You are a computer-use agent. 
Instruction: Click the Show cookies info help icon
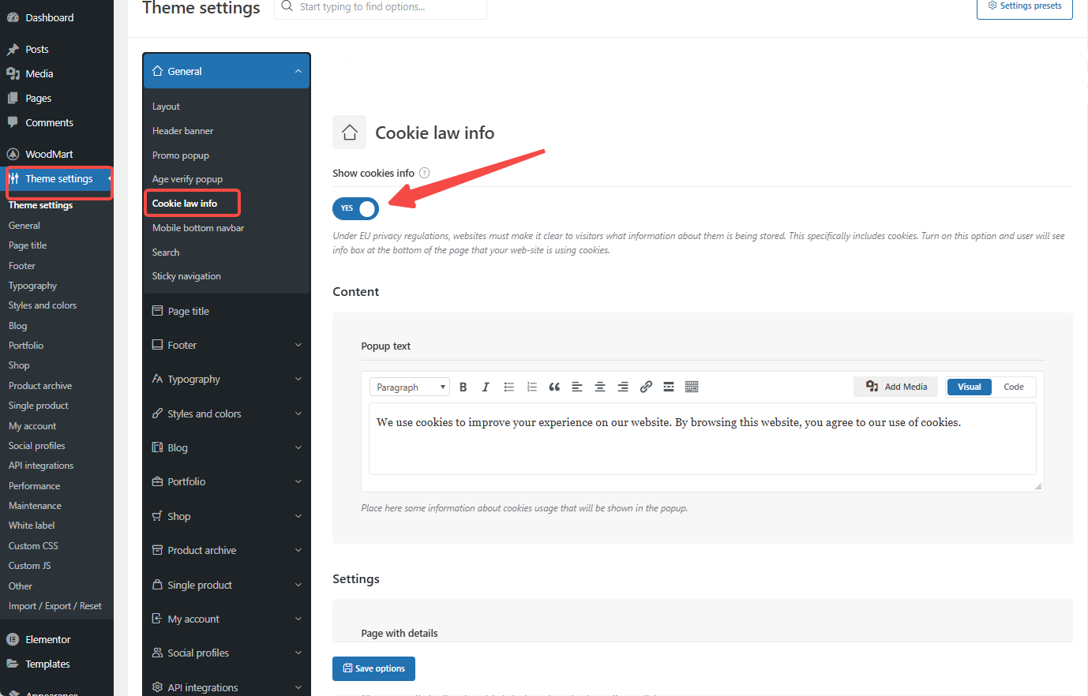click(x=424, y=173)
